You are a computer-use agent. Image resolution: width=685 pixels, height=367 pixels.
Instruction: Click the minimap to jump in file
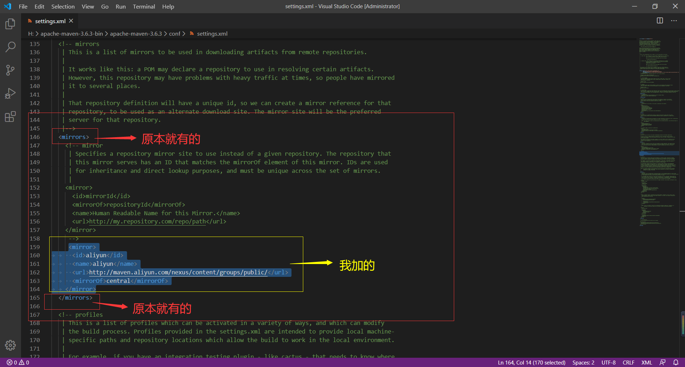[659, 143]
